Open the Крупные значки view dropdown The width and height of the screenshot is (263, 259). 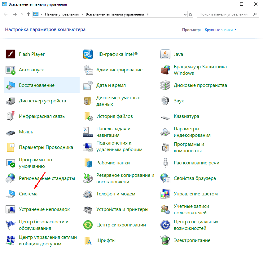coord(221,30)
